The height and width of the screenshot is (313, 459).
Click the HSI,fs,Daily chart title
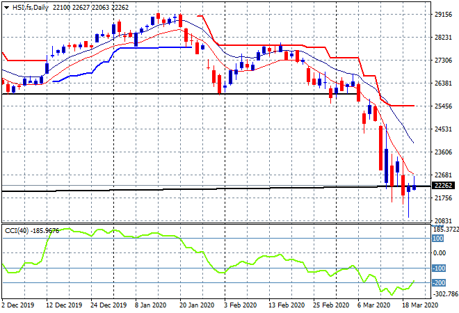pos(31,8)
